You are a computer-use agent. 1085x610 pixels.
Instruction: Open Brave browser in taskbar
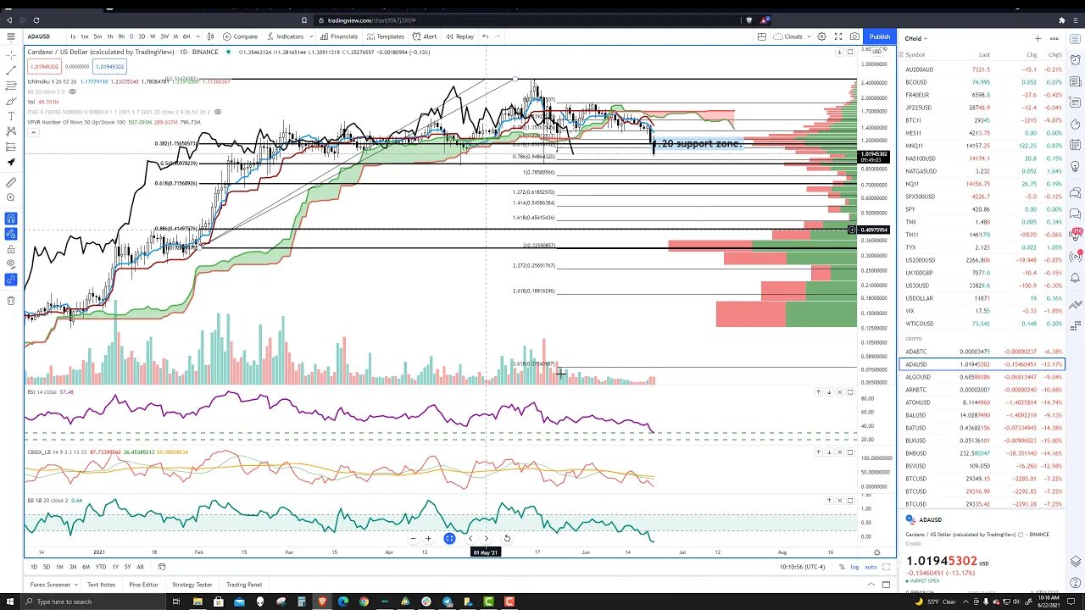322,602
